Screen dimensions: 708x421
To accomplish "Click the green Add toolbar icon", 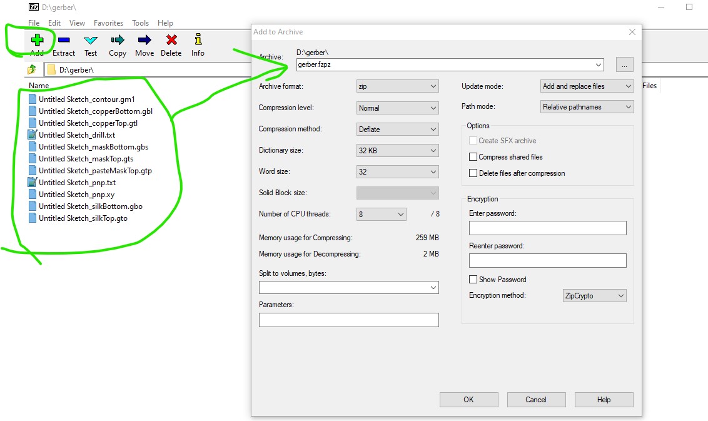I will (x=37, y=40).
